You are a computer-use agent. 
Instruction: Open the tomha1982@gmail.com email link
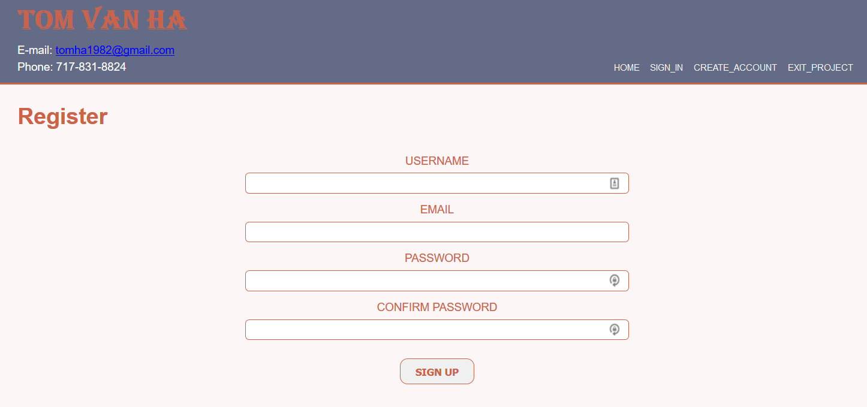115,50
